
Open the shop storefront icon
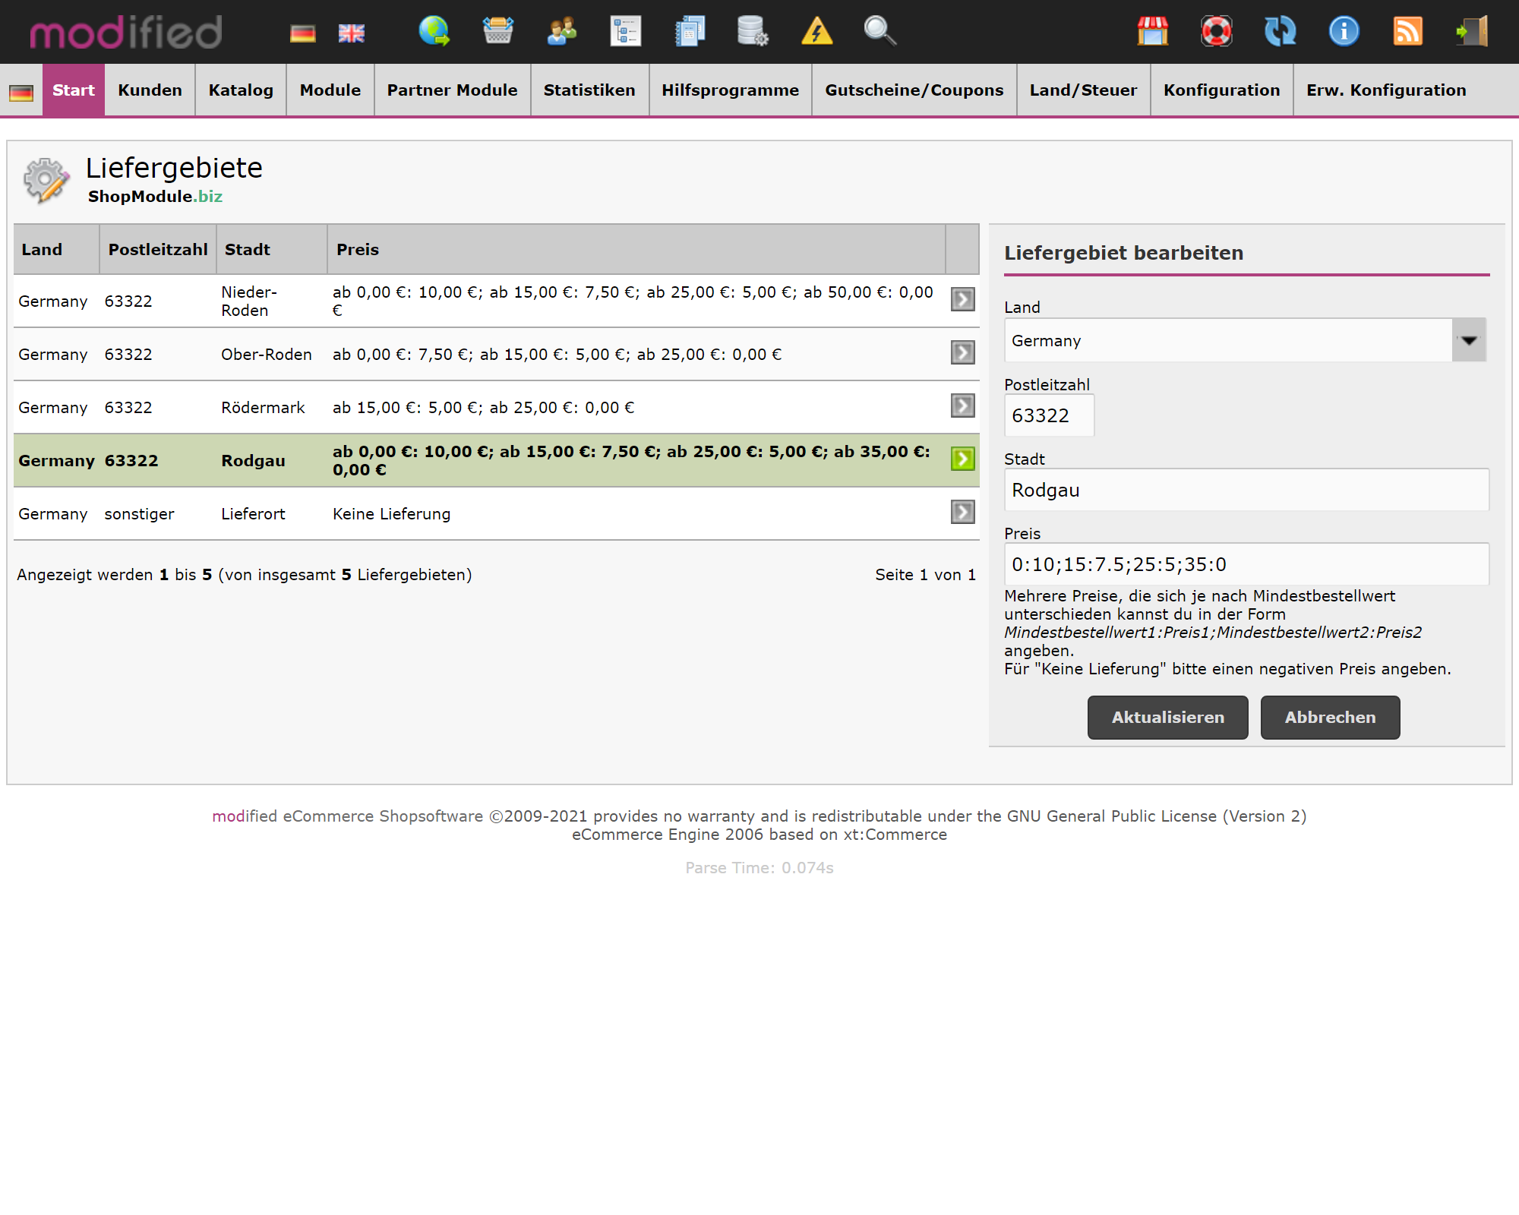(1152, 31)
